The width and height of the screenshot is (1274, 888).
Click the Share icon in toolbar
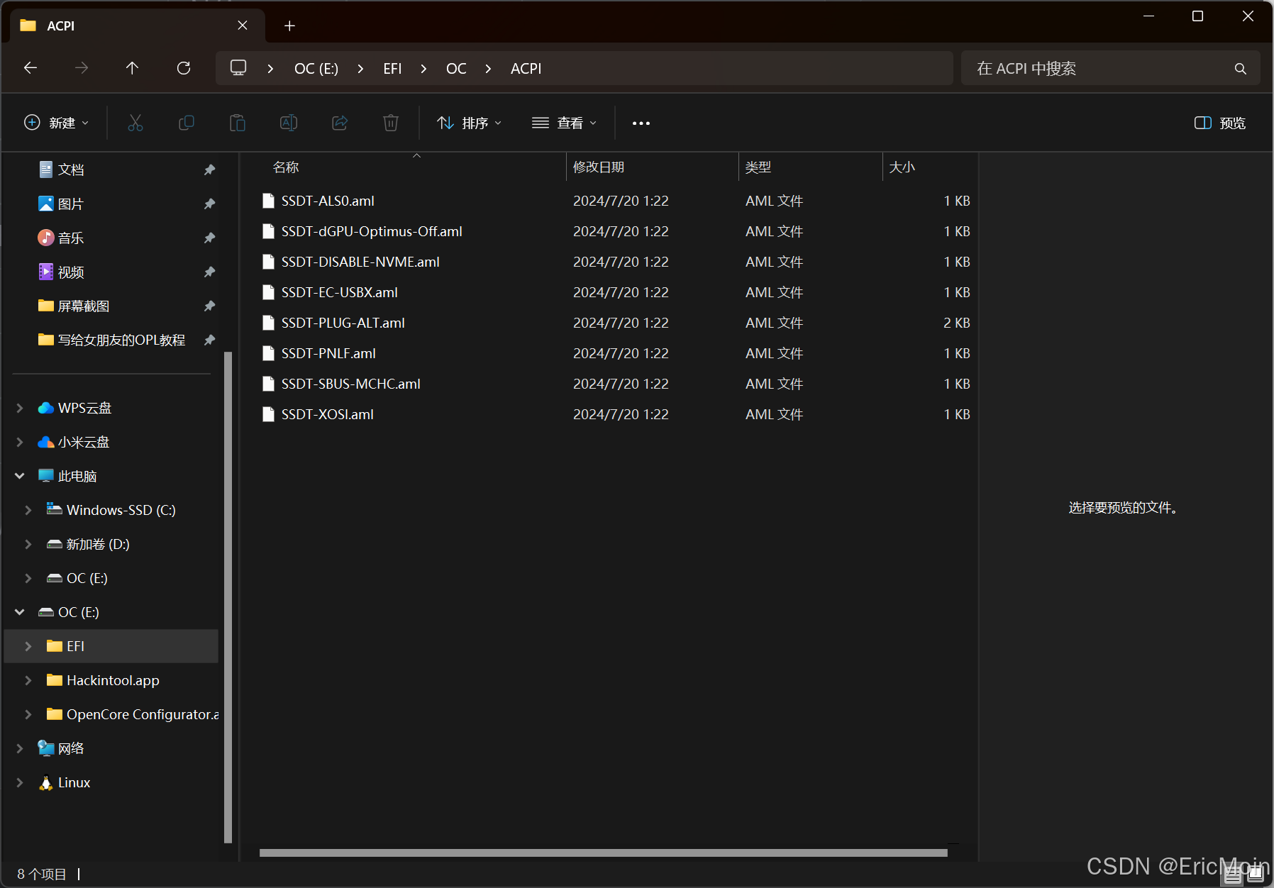tap(340, 123)
